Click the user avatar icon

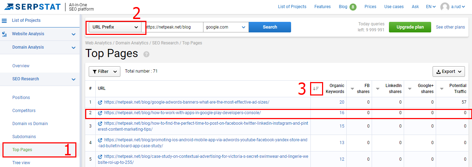(445, 7)
